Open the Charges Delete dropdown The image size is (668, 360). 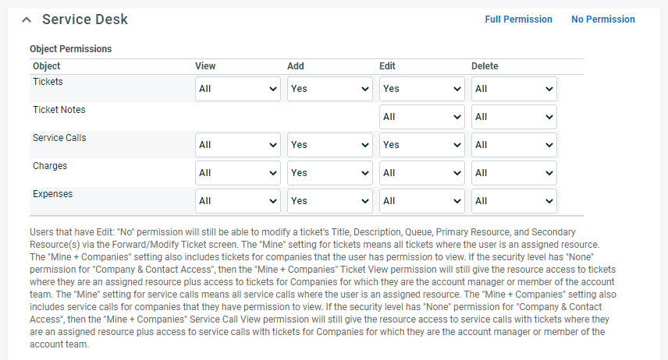513,173
